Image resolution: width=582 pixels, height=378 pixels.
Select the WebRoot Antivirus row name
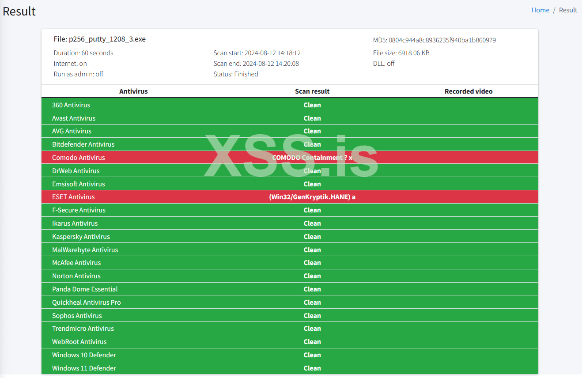[x=79, y=342]
